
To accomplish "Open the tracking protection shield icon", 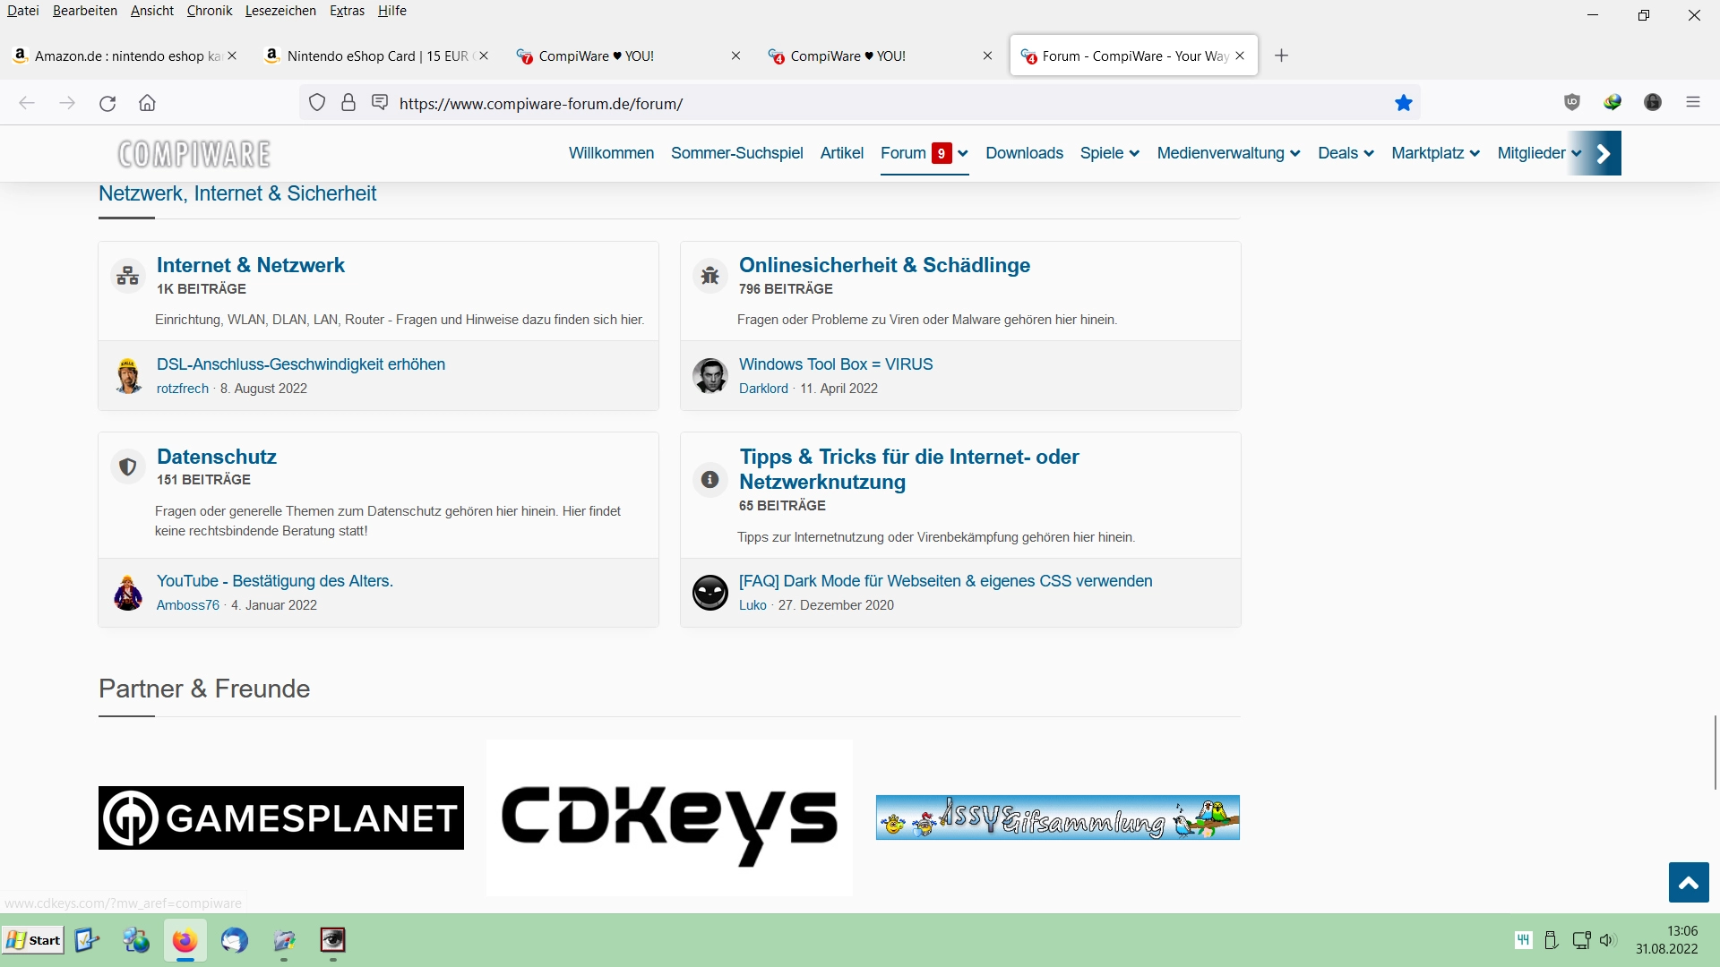I will pos(317,103).
